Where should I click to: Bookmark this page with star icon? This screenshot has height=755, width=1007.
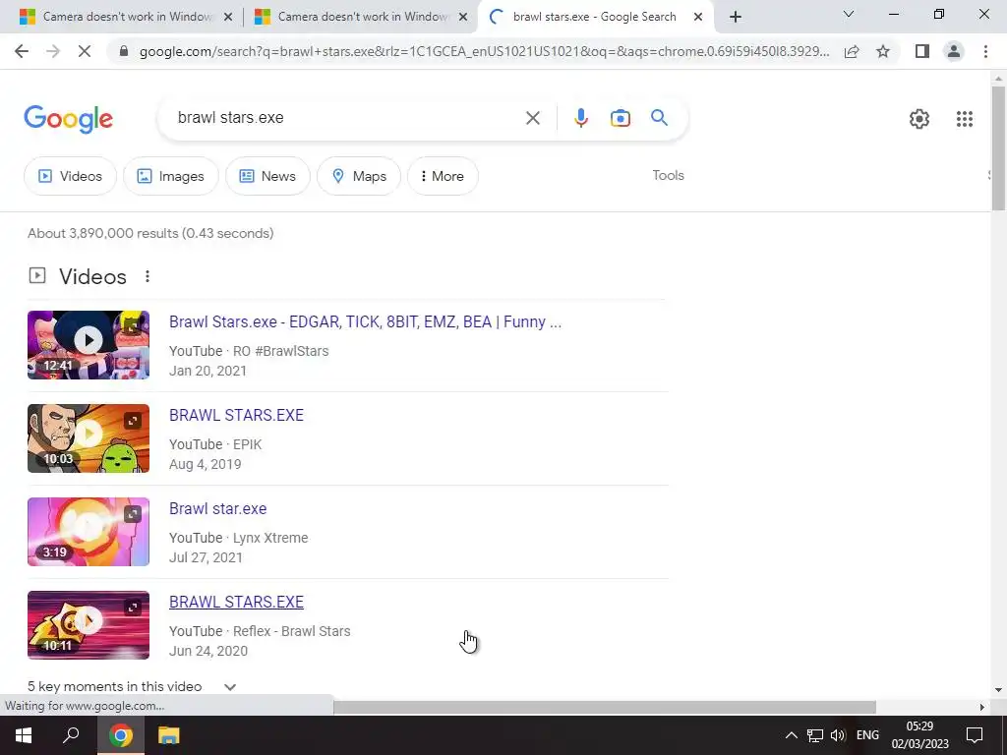pos(883,51)
